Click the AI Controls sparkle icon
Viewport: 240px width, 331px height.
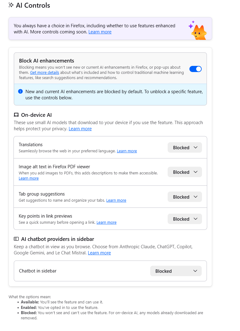pos(11,5)
